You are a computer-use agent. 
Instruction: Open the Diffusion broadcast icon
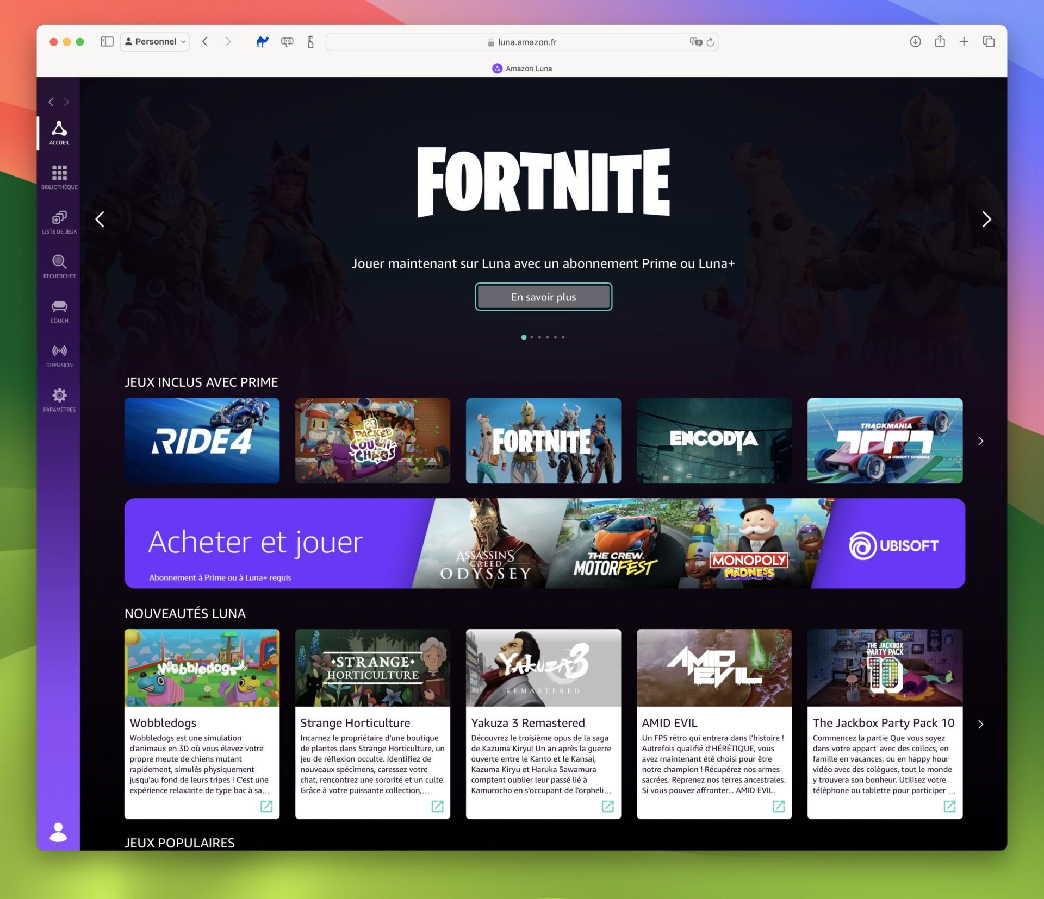(59, 355)
